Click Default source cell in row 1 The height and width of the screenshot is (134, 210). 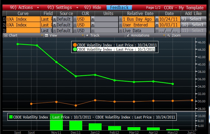click(64, 19)
